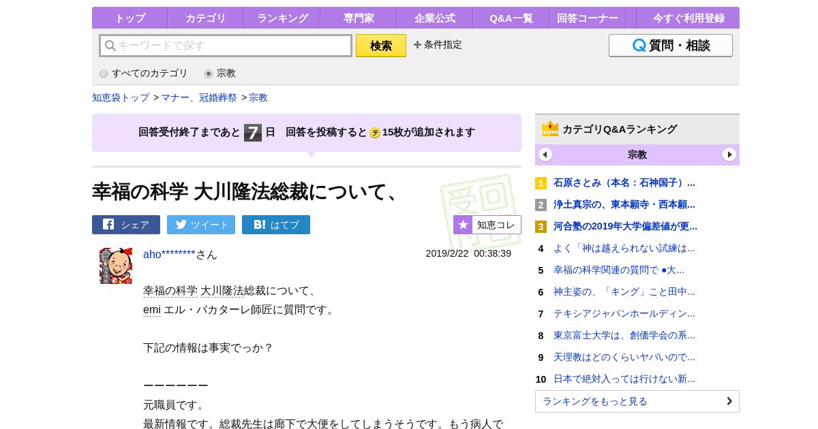This screenshot has width=818, height=429.
Task: Click the Facebook シェア button
Action: [x=126, y=225]
